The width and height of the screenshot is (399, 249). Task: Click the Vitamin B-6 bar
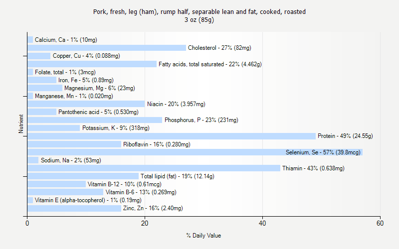65,192
